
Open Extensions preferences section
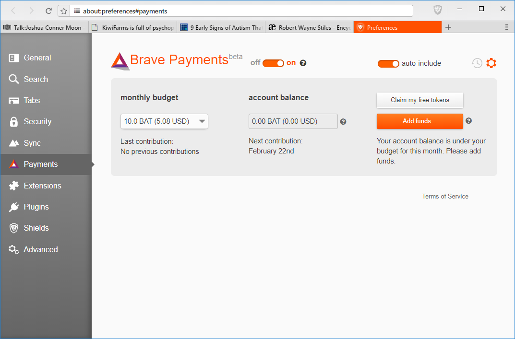(x=46, y=186)
